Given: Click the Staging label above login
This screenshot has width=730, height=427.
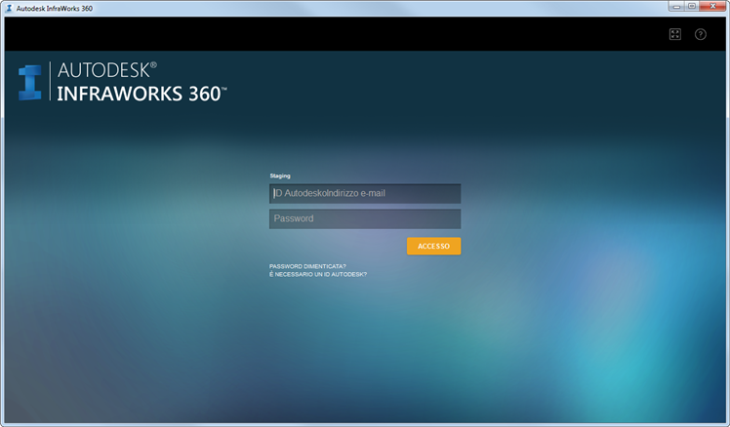Looking at the screenshot, I should click(280, 175).
